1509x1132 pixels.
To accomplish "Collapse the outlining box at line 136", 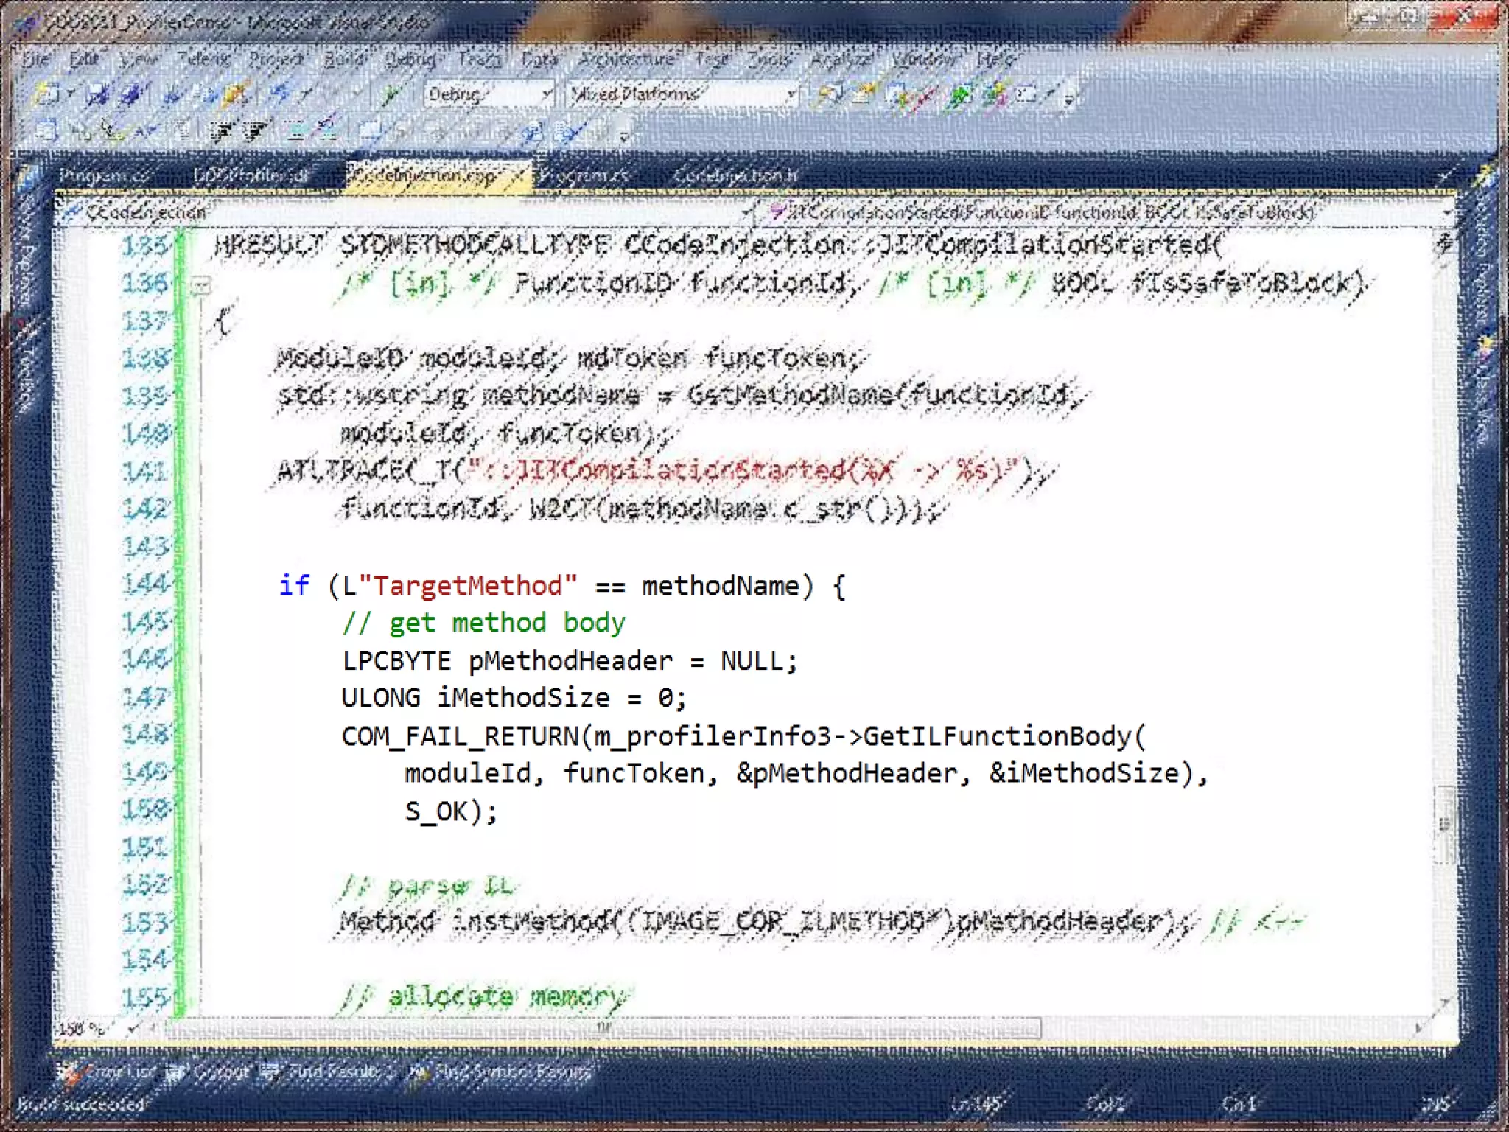I will click(x=200, y=285).
